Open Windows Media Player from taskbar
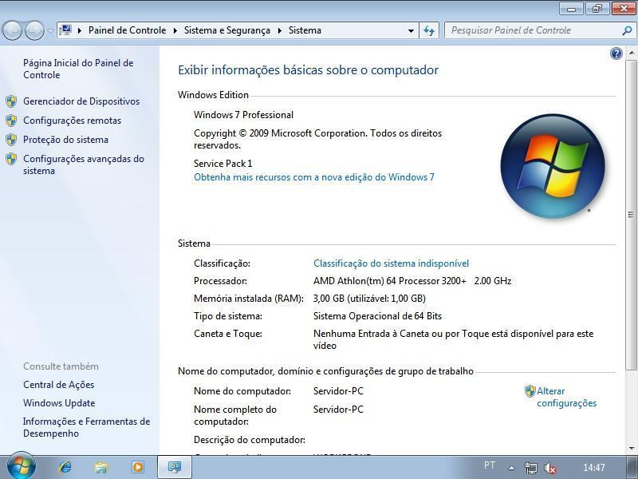The width and height of the screenshot is (638, 479). [137, 467]
